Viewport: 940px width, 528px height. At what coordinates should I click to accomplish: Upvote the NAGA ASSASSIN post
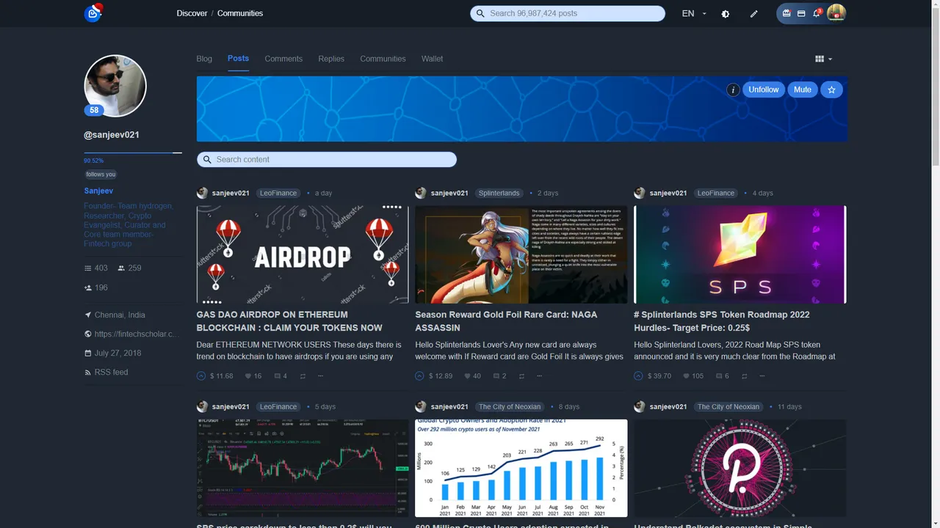420,375
